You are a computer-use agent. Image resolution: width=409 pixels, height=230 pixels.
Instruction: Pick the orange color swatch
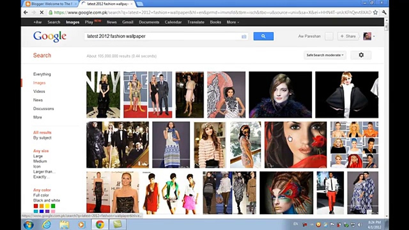[42, 206]
